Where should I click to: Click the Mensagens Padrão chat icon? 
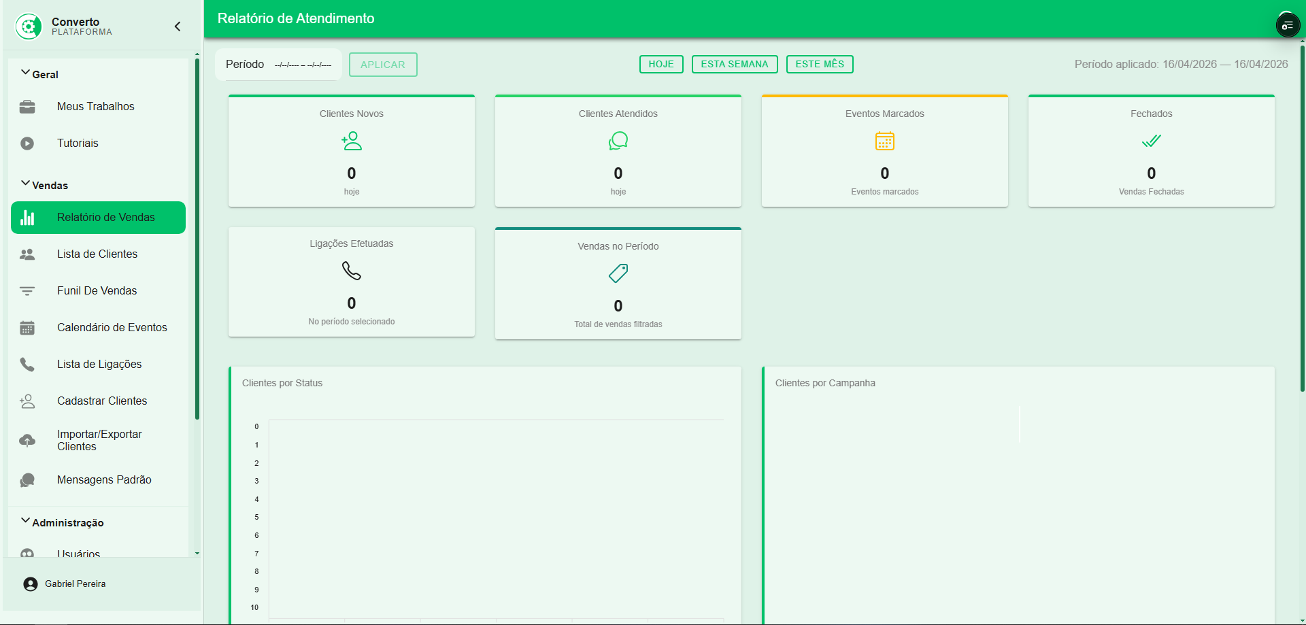click(x=27, y=480)
